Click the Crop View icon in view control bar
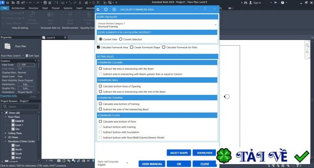 pyautogui.click(x=78, y=161)
